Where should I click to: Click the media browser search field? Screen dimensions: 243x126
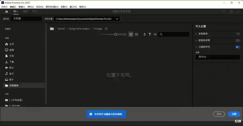point(174,34)
